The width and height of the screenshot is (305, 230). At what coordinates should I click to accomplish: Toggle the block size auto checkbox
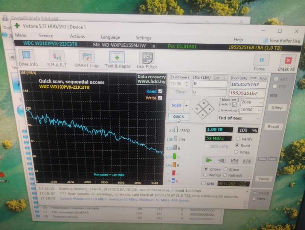234,105
